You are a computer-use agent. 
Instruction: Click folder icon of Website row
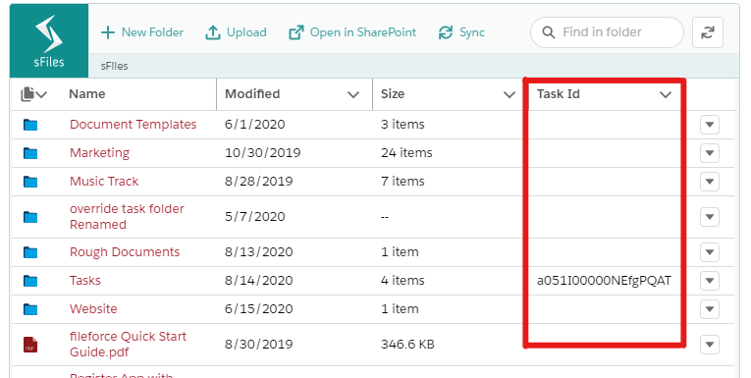pyautogui.click(x=30, y=309)
